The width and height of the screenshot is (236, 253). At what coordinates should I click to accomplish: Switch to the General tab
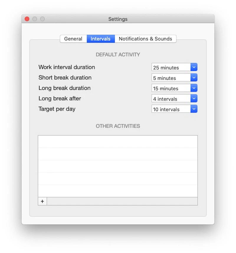(x=73, y=39)
